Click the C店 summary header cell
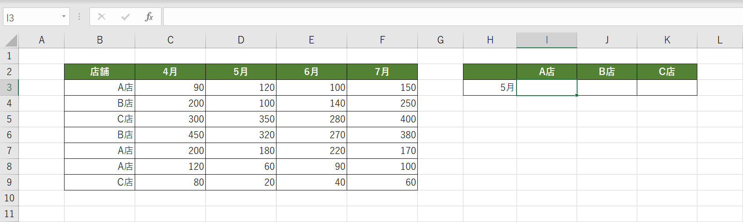 [667, 72]
